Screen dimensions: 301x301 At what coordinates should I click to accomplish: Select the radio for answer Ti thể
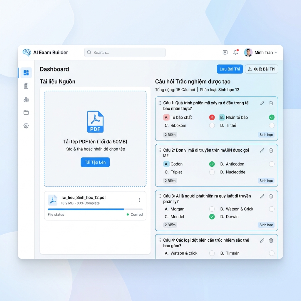(272, 126)
